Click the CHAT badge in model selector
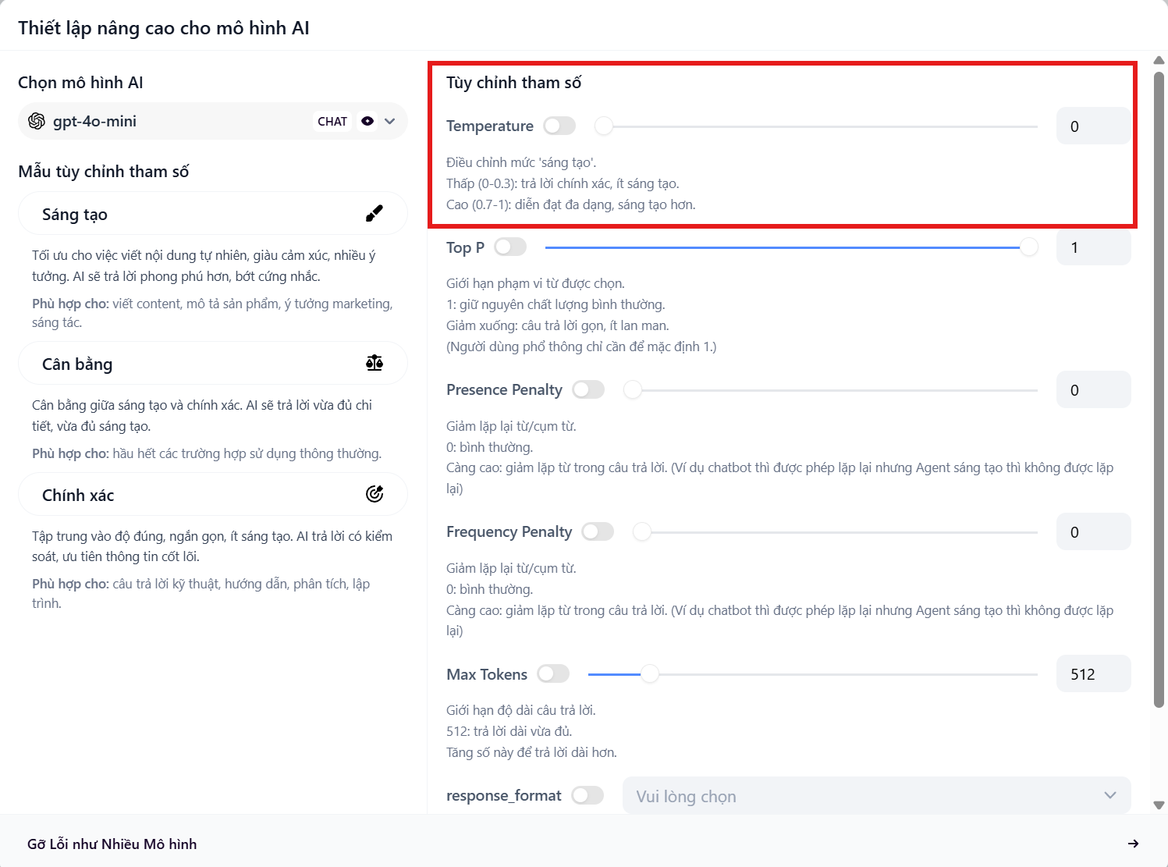Image resolution: width=1168 pixels, height=867 pixels. tap(332, 121)
